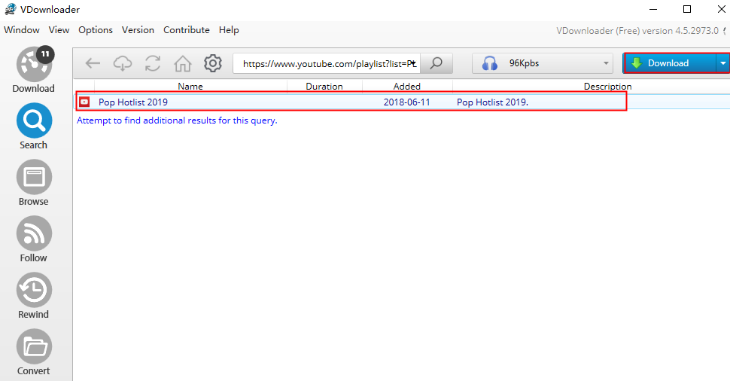Click the YouTube playlist URL field
Screen dimensions: 730x381
click(x=327, y=64)
